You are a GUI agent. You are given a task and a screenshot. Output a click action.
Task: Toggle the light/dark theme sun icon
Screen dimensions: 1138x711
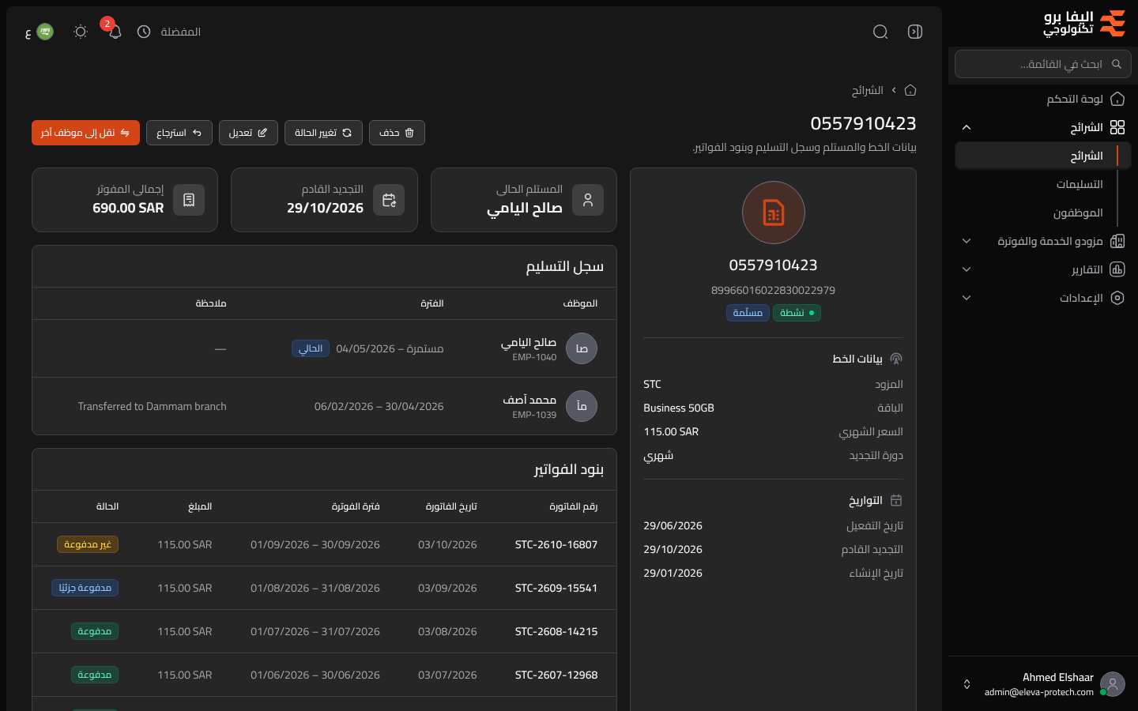(x=80, y=32)
